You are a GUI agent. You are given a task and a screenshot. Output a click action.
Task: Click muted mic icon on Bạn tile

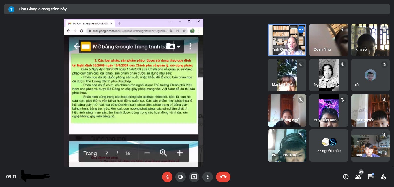(384, 135)
